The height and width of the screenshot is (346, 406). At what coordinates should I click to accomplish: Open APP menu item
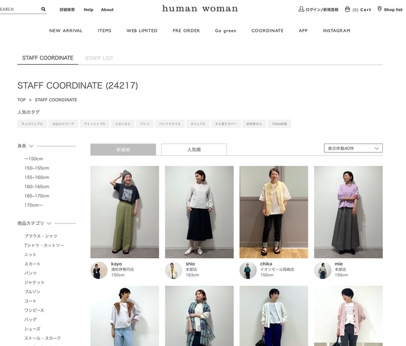[303, 30]
